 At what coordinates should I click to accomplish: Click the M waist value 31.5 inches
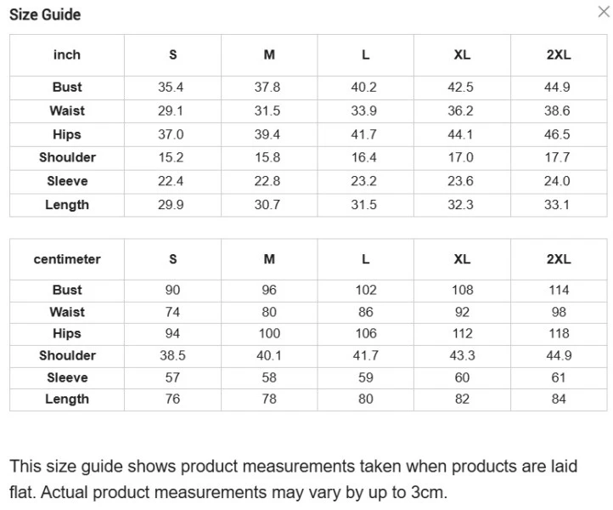point(268,110)
